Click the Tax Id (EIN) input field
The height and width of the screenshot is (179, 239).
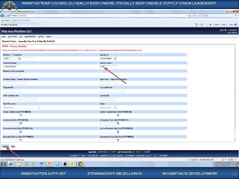point(108,99)
